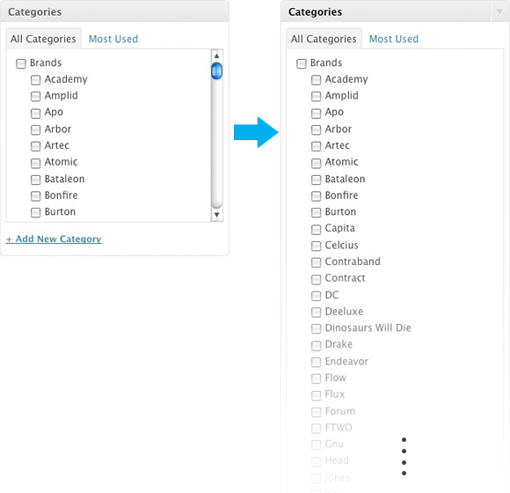Enable the Academy checkbox in the left panel

(35, 80)
